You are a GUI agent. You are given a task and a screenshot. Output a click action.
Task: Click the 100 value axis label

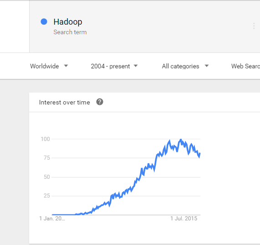click(x=45, y=139)
